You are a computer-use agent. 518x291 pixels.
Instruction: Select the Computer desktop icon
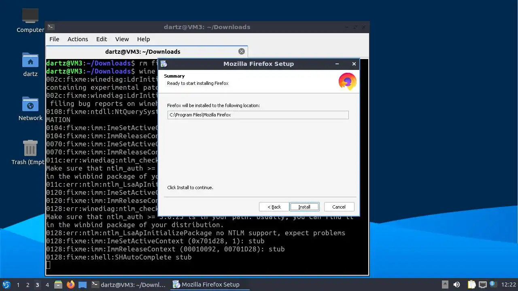click(x=30, y=20)
